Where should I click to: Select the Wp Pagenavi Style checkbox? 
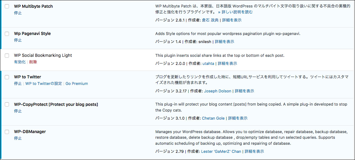[7, 34]
